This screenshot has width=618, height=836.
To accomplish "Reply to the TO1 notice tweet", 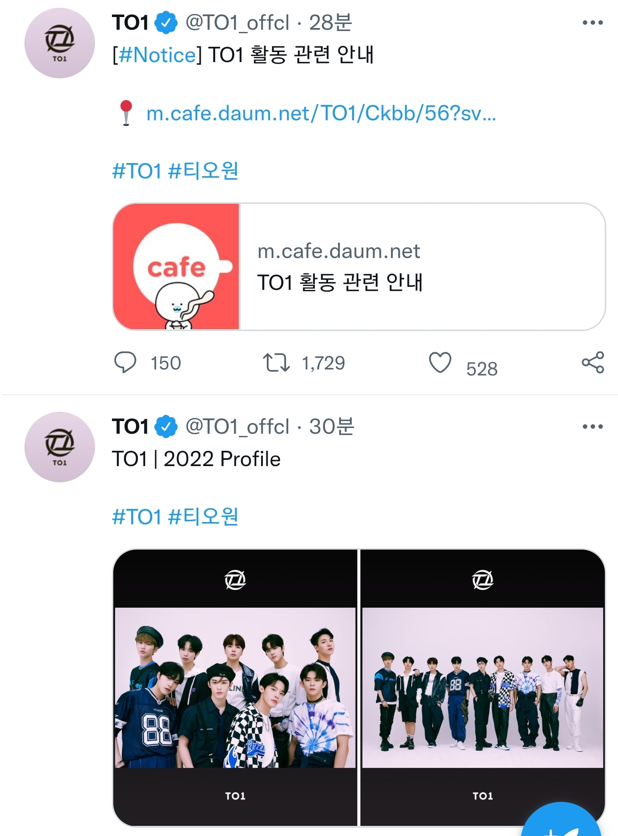I will coord(126,362).
